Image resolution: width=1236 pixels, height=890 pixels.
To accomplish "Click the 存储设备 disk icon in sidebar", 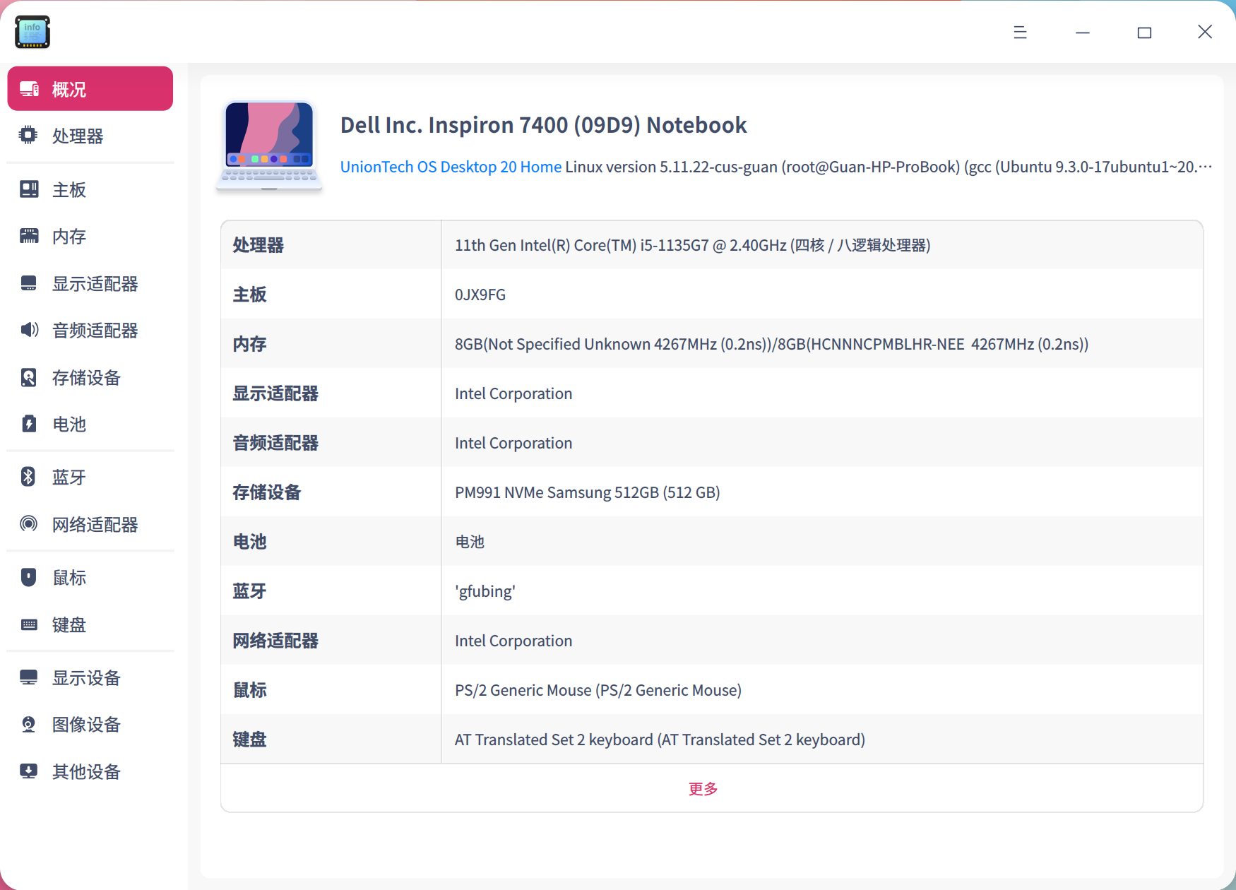I will 28,377.
